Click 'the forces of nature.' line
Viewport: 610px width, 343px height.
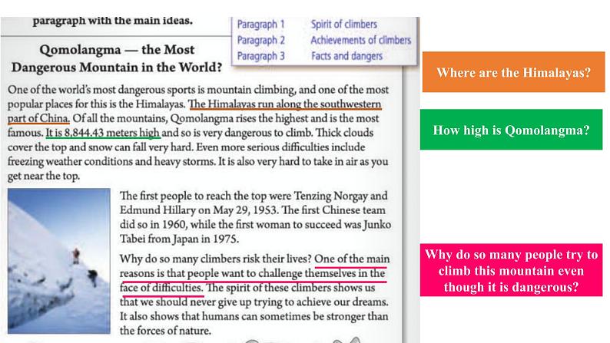coord(165,331)
